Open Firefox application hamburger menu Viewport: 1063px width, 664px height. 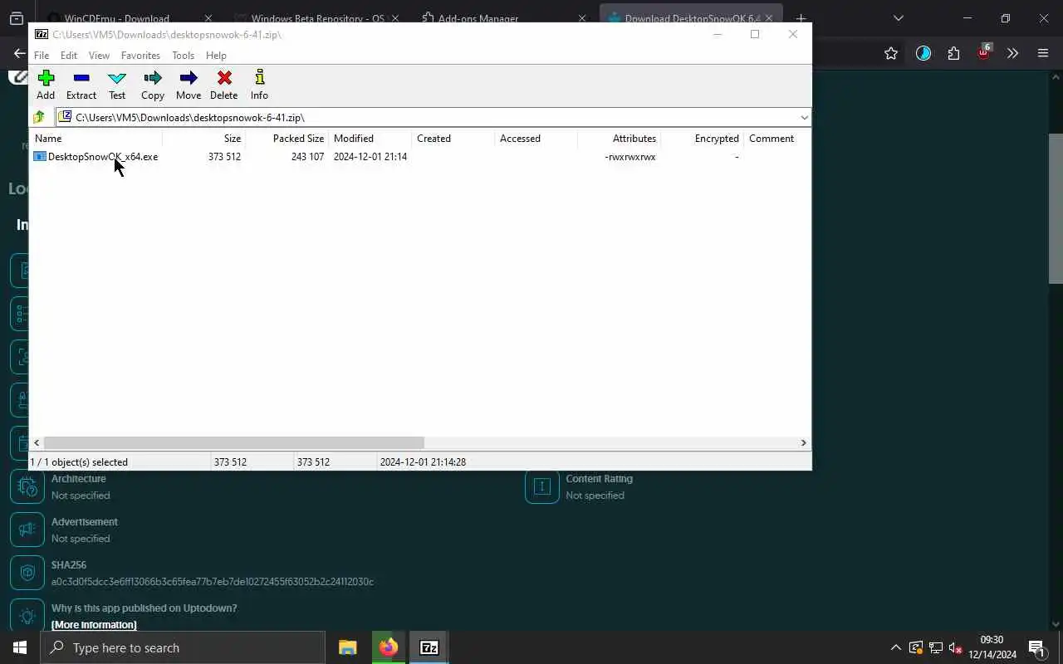1043,53
